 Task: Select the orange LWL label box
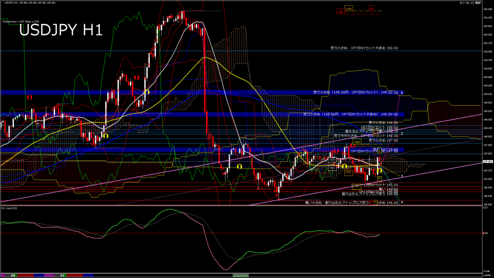pos(347,171)
